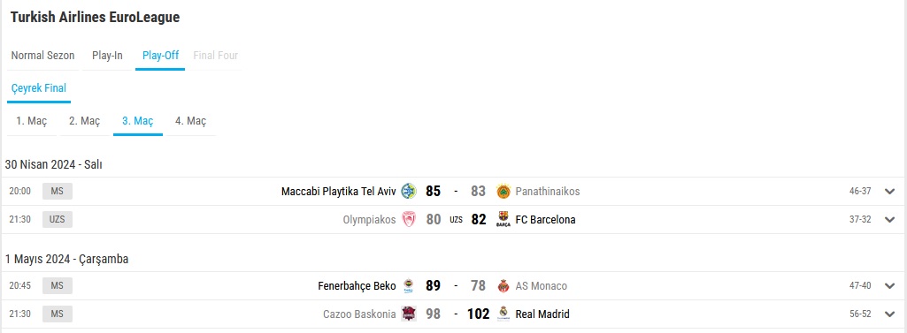907x333 pixels.
Task: Click the Cazoo Baskonia team logo
Action: click(x=409, y=314)
